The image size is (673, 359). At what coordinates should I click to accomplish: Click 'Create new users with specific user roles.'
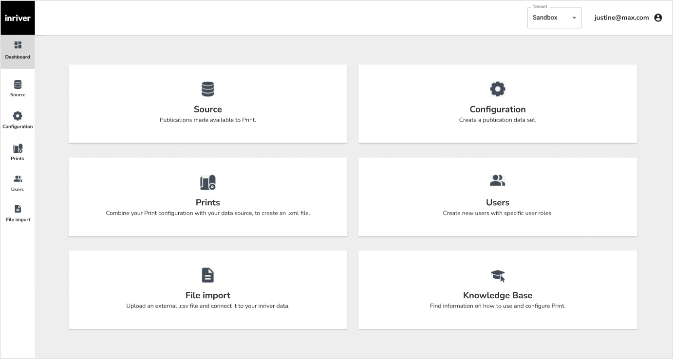coord(498,213)
